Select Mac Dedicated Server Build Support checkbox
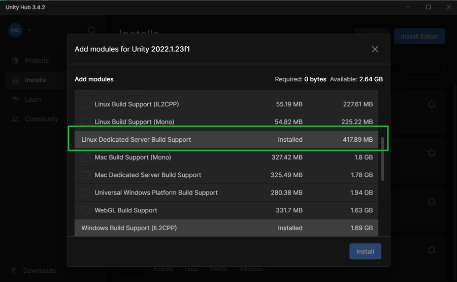Image resolution: width=457 pixels, height=282 pixels. 85,175
